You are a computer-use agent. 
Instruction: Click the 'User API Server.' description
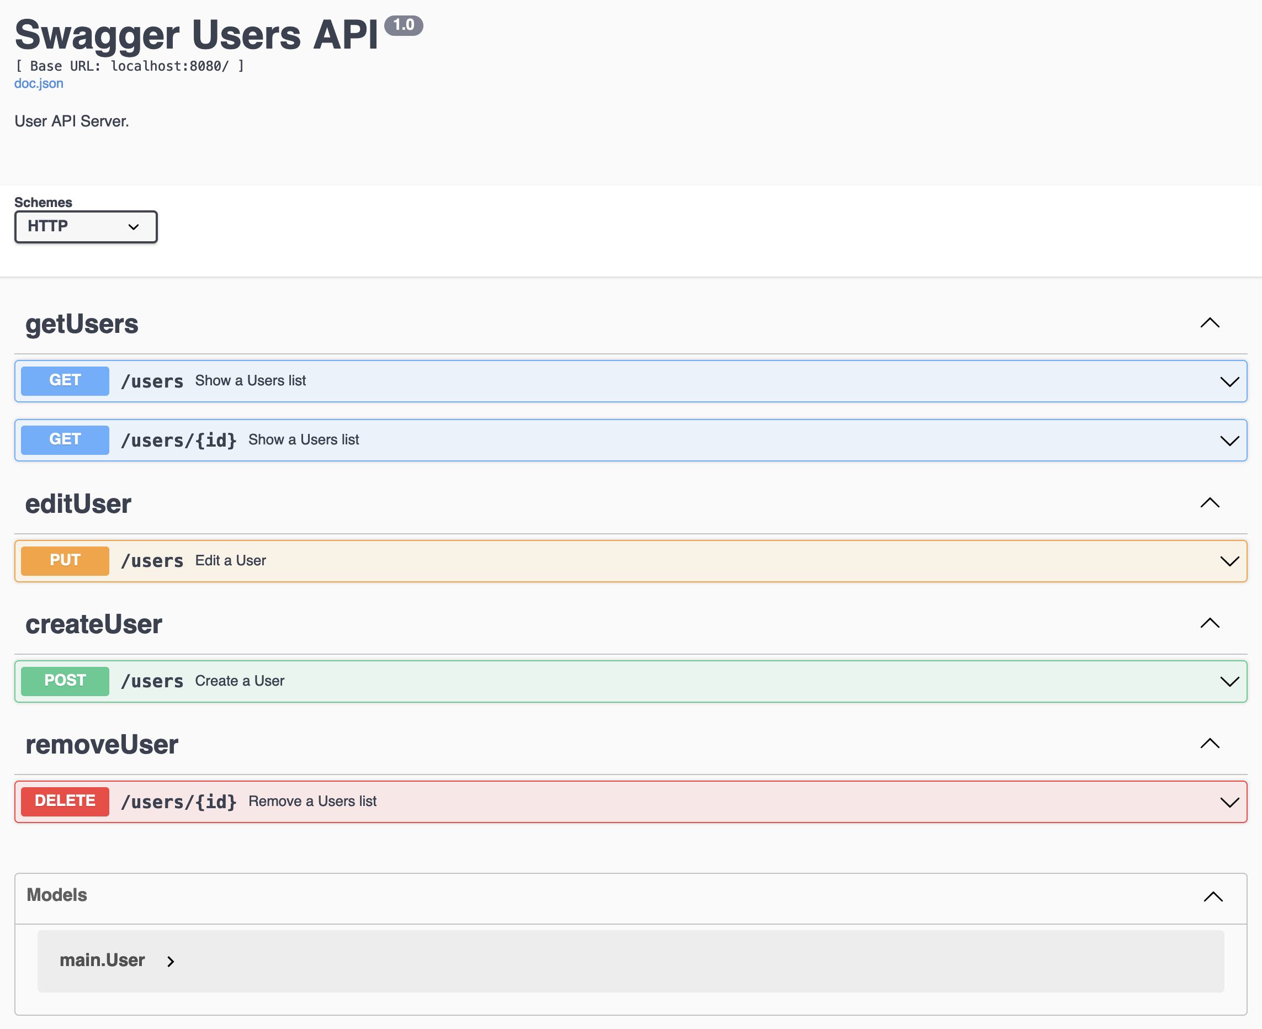(x=72, y=121)
